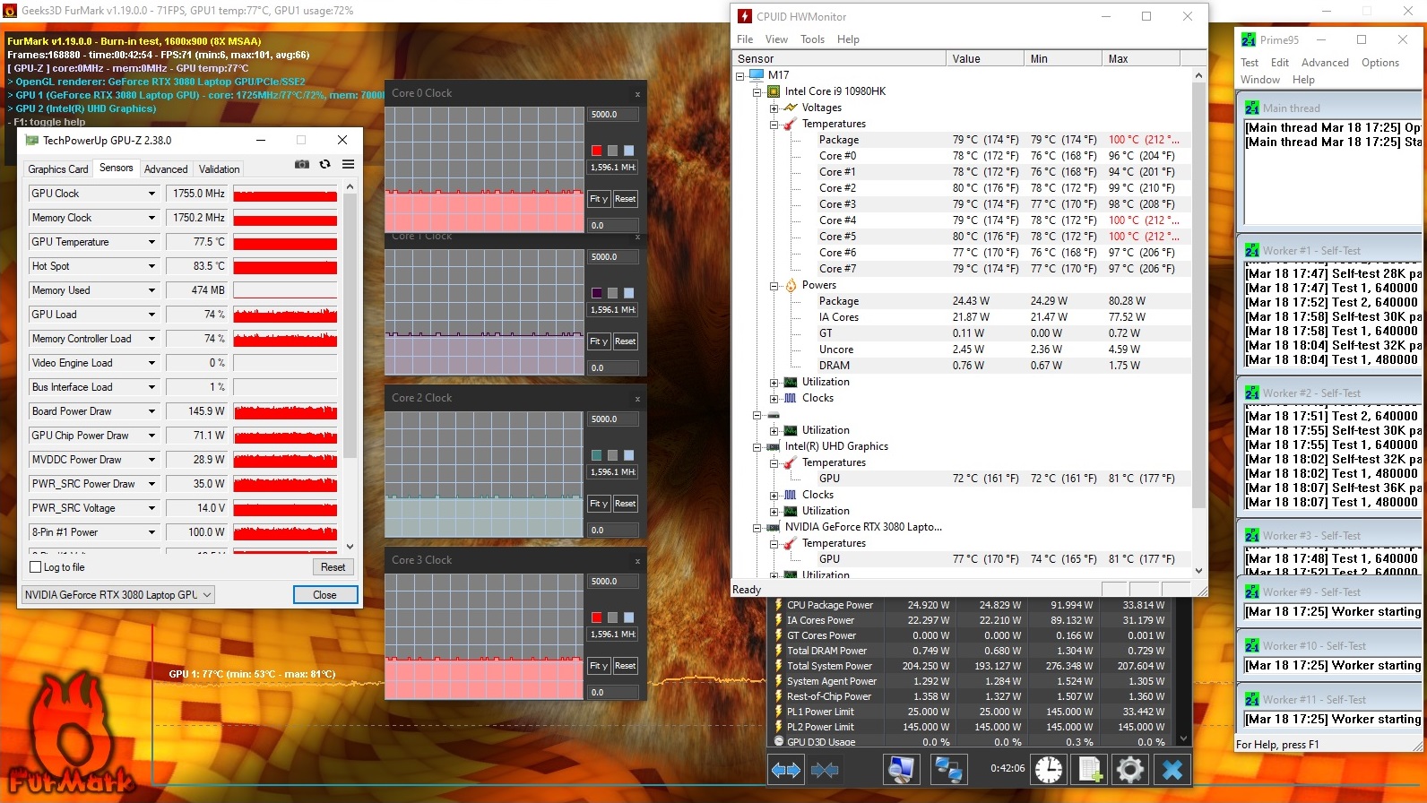Click the dark purple swatch on Core 1 Clock
Screen dimensions: 1427x803
pyautogui.click(x=597, y=293)
